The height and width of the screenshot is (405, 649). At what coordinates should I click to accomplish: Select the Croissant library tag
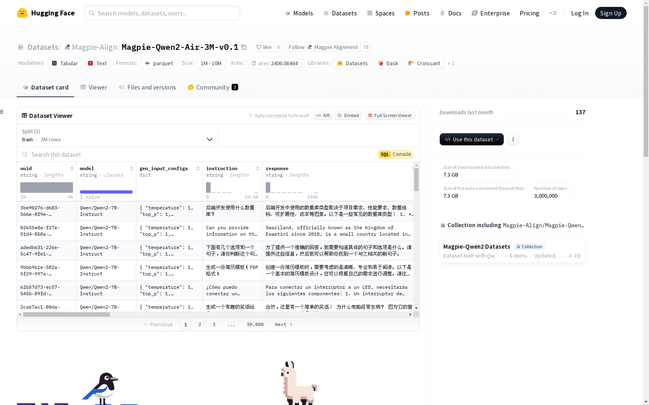click(424, 63)
